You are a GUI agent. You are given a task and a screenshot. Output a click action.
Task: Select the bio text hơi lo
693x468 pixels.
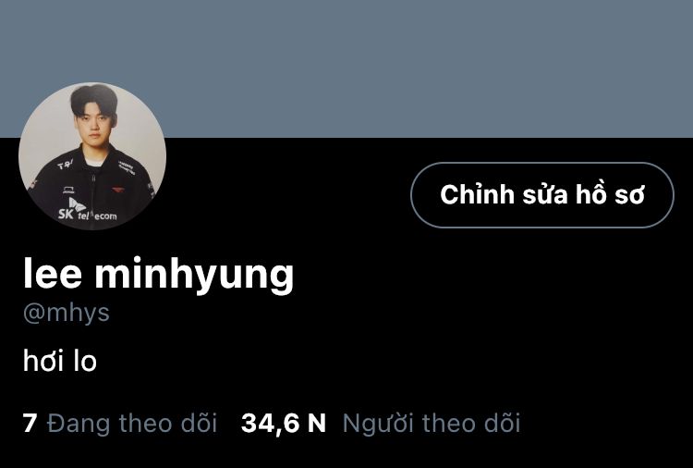click(x=60, y=361)
